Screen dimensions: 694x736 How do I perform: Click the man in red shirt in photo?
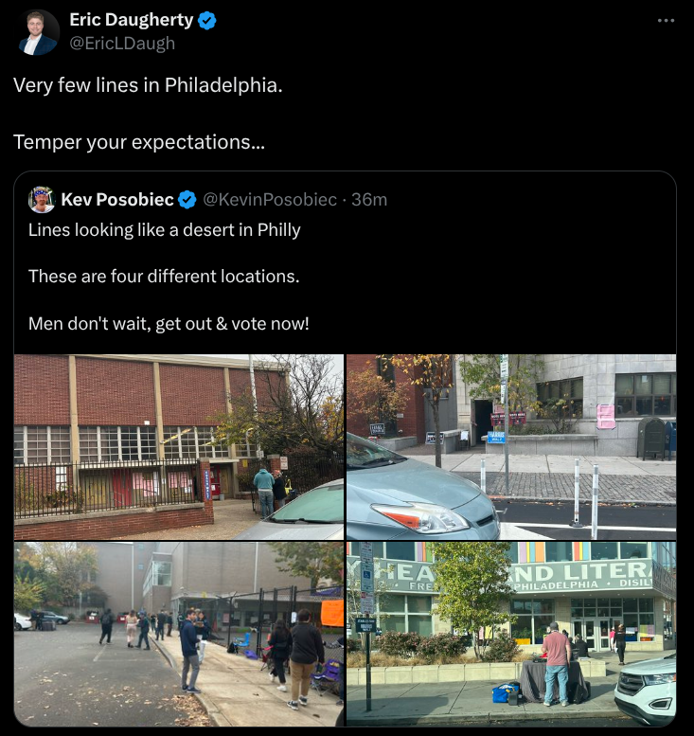click(556, 664)
